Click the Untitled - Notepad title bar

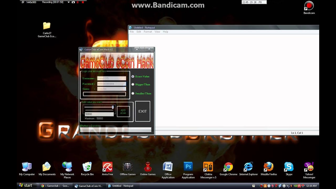tap(224, 28)
